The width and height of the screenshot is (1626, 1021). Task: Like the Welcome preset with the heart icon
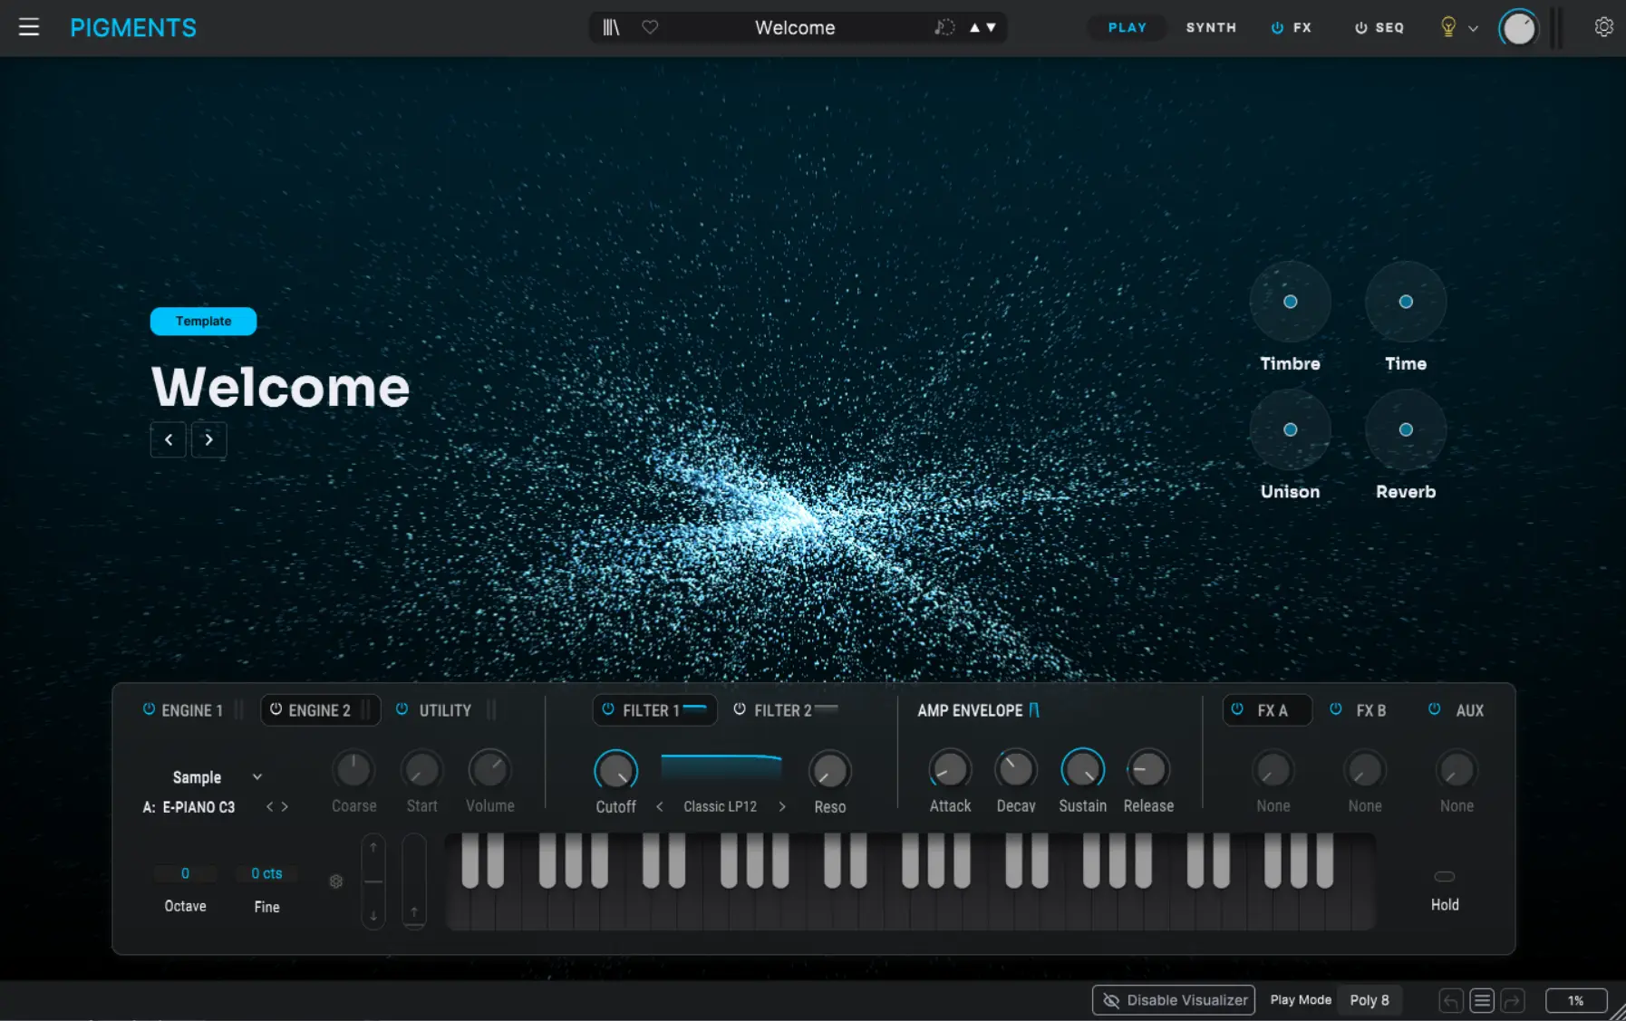(649, 27)
